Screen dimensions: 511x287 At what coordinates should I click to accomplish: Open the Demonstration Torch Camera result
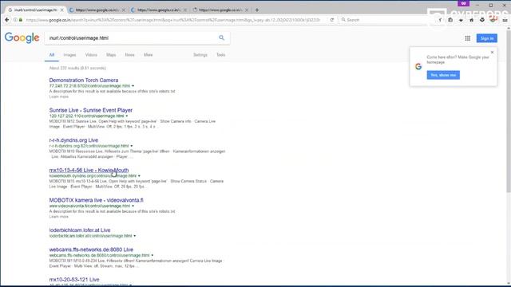coord(84,80)
